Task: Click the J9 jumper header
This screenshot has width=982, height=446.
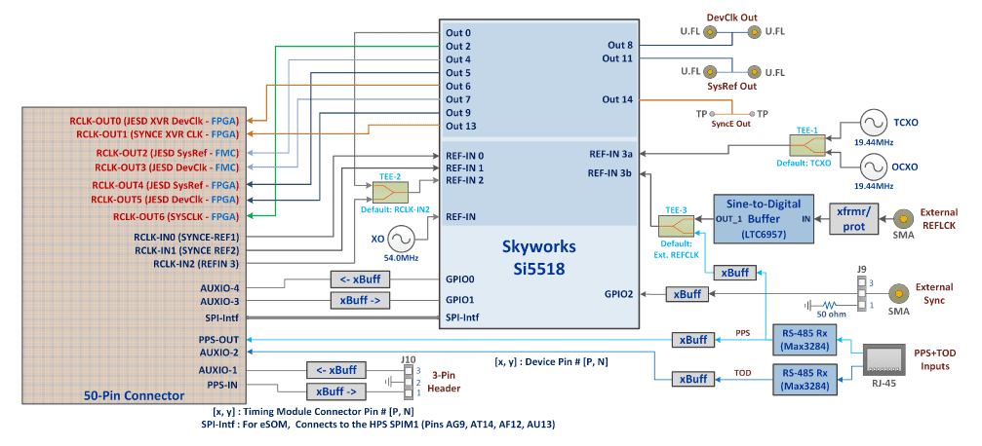Action: 862,293
